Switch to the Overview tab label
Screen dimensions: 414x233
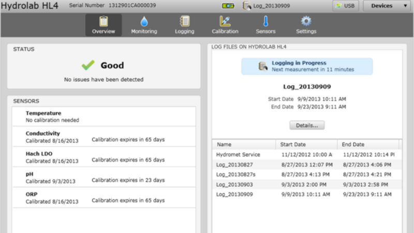coord(103,31)
